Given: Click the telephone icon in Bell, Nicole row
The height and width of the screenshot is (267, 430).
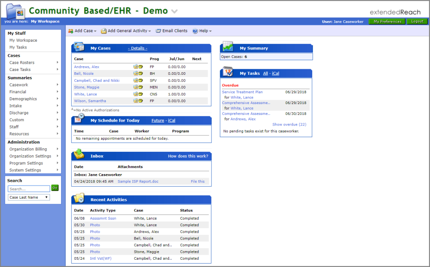Looking at the screenshot, I should pyautogui.click(x=141, y=74).
